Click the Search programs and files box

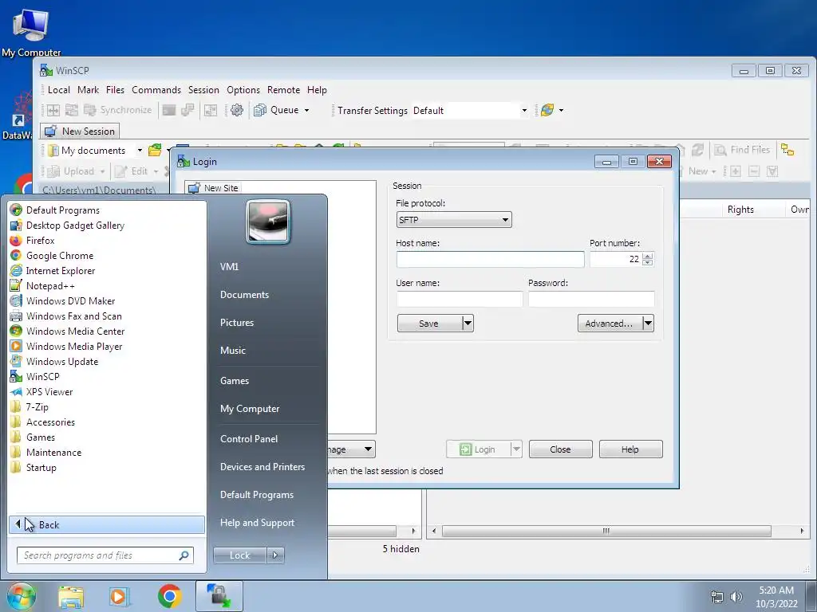(x=105, y=555)
